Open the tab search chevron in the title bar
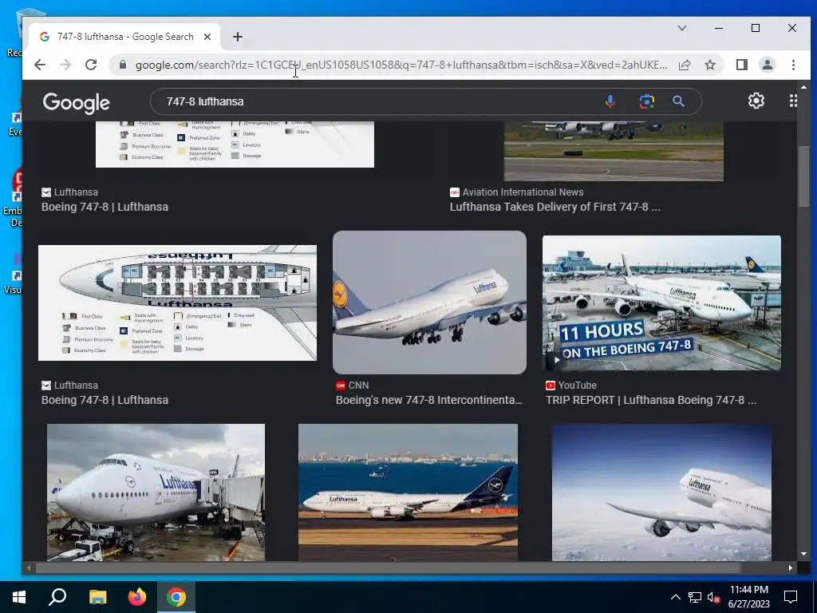This screenshot has width=817, height=613. pyautogui.click(x=681, y=28)
